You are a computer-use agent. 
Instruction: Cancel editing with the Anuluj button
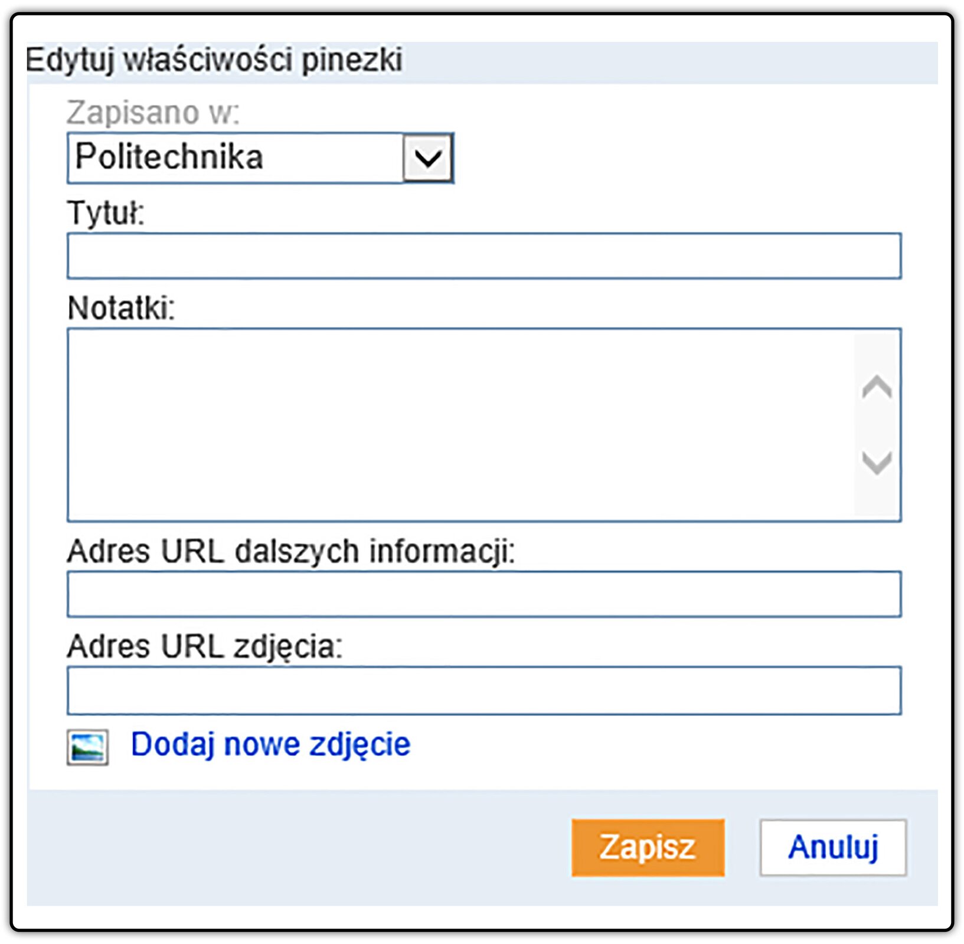pos(833,847)
